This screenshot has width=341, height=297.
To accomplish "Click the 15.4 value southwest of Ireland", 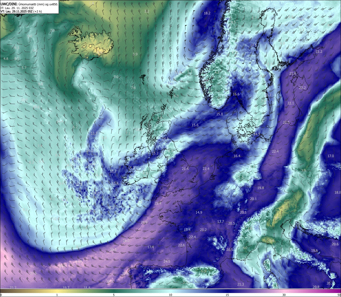I will click(x=115, y=183).
